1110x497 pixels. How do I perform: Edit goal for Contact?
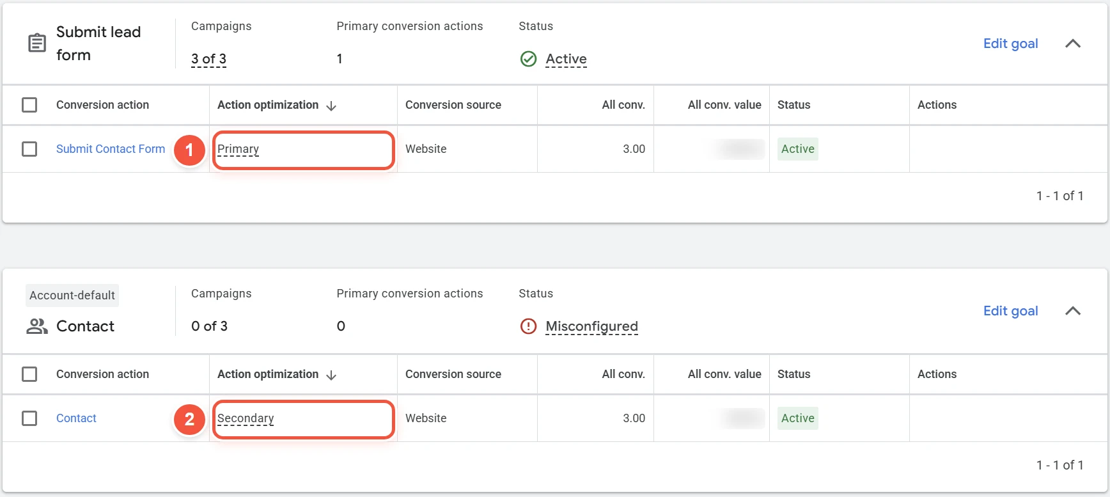click(x=1010, y=311)
